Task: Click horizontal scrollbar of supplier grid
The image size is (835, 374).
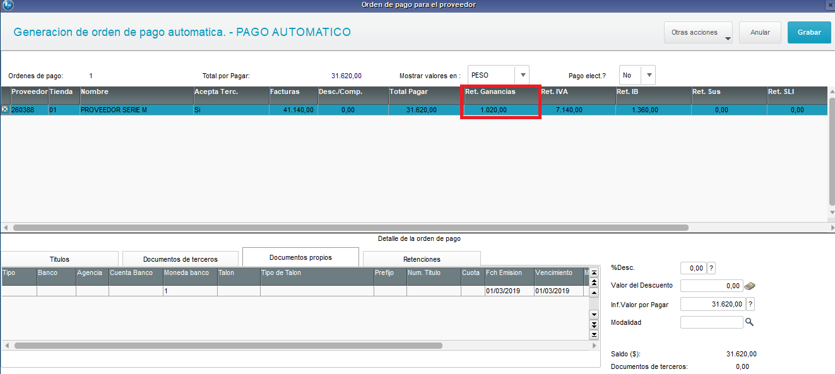Action: click(350, 227)
